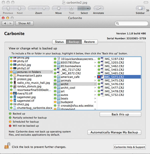Click the file icon of Presentation5.pptx
The height and width of the screenshot is (154, 150).
click(15, 76)
